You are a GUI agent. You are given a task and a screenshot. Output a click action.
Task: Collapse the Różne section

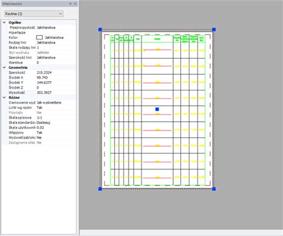(x=4, y=98)
